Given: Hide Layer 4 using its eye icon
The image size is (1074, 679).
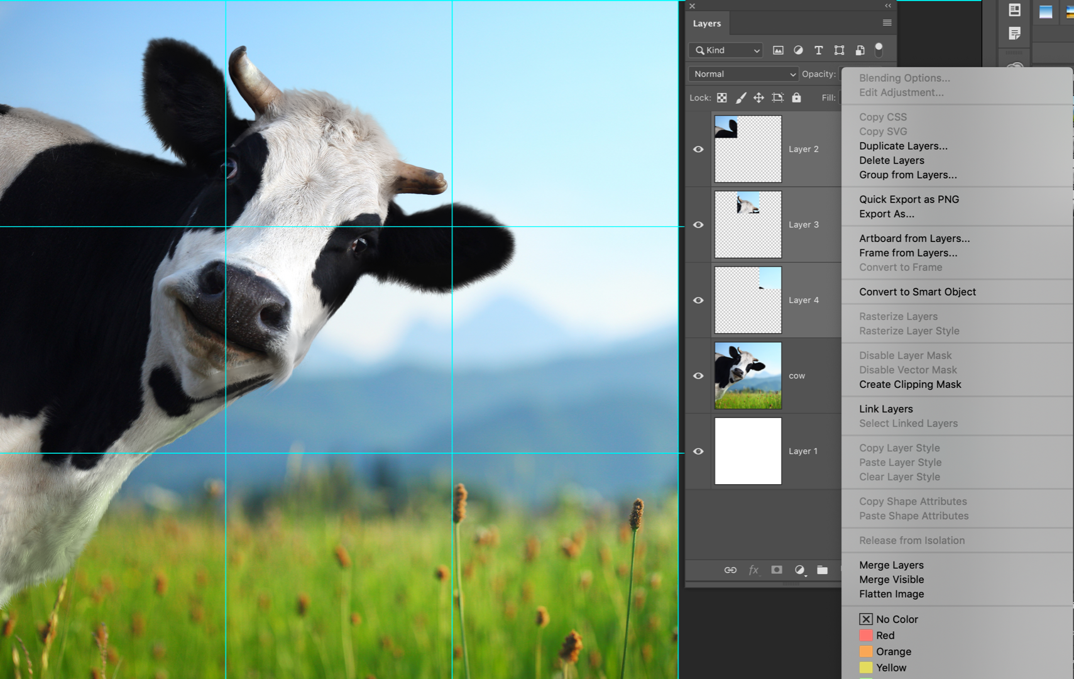Looking at the screenshot, I should tap(698, 300).
